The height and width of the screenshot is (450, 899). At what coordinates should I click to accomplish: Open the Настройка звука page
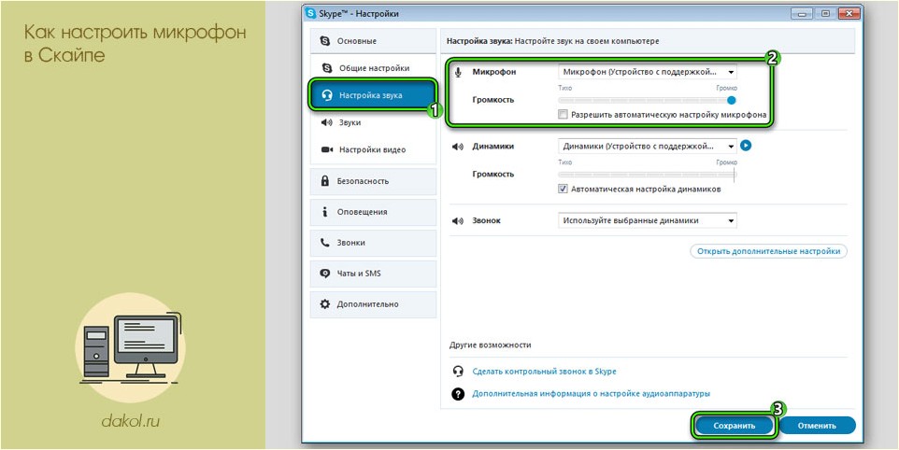point(373,95)
